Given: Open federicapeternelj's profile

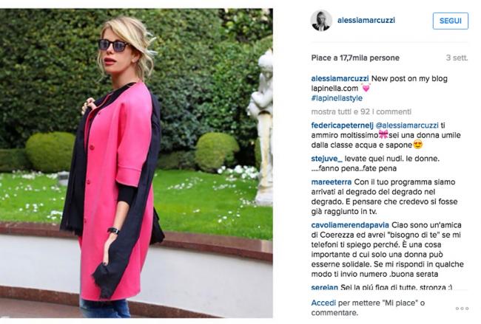Looking at the screenshot, I should (x=342, y=125).
